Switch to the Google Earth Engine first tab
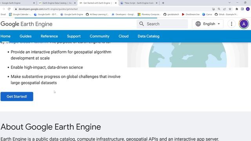Image resolution: width=251 pixels, height=141 pixels. (x=16, y=3)
